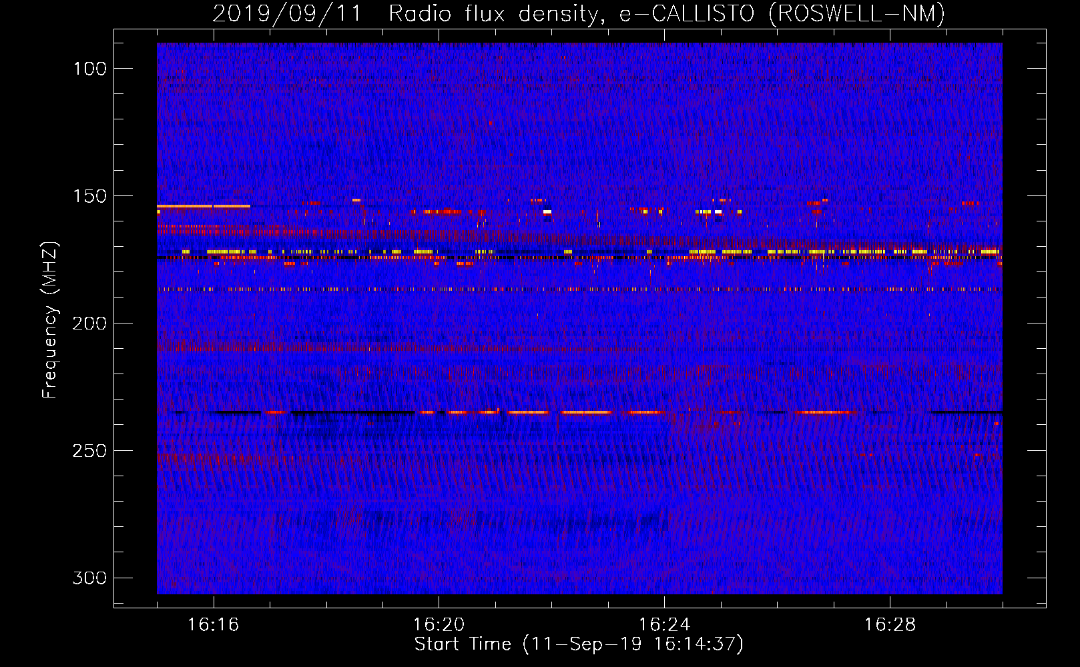The image size is (1080, 667).
Task: Click the plot title 'Radio flux density, e-CALLISTO (ROSWELL-NM)'
Action: (x=667, y=13)
